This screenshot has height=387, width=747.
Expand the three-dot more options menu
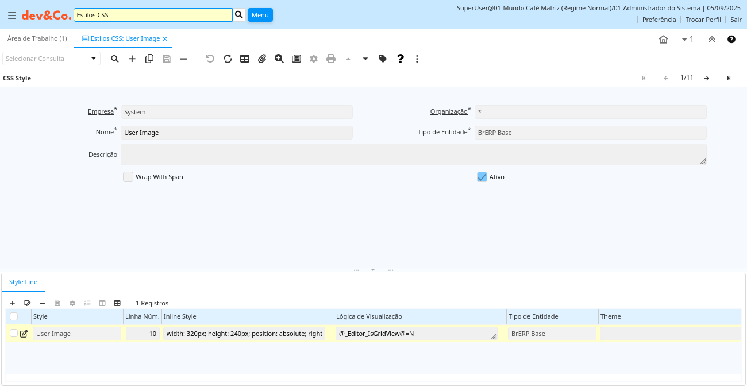[417, 59]
